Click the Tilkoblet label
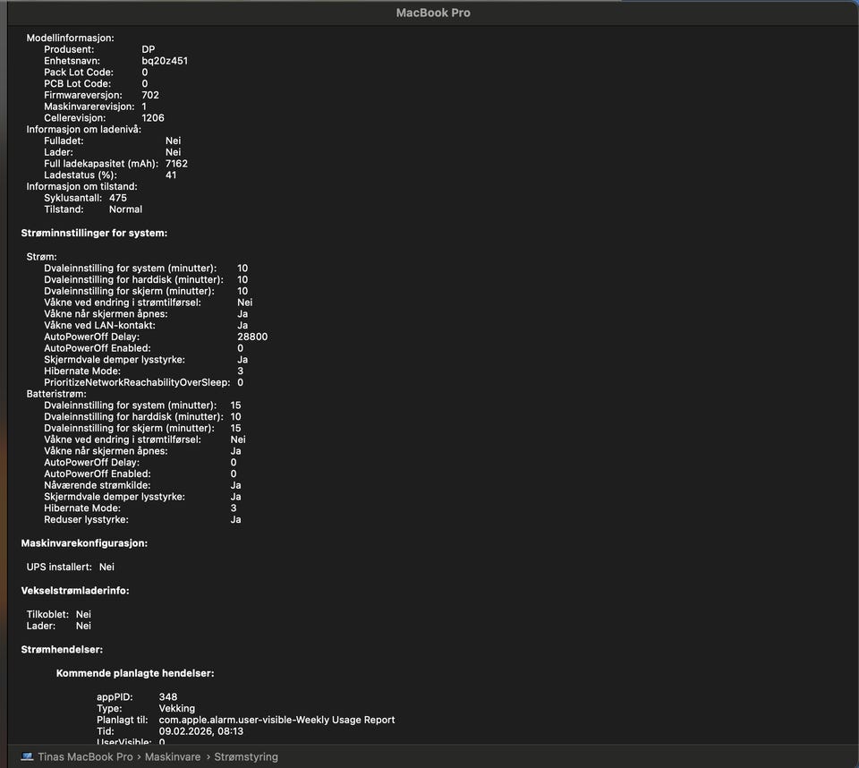The image size is (859, 768). [47, 614]
